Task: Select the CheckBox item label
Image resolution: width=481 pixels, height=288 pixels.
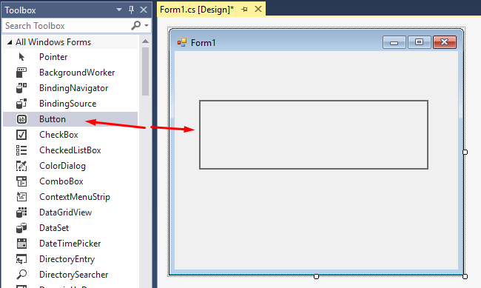Action: 58,135
